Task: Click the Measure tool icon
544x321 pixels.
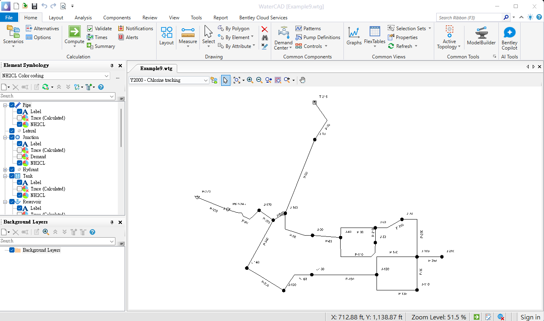Action: coord(188,36)
